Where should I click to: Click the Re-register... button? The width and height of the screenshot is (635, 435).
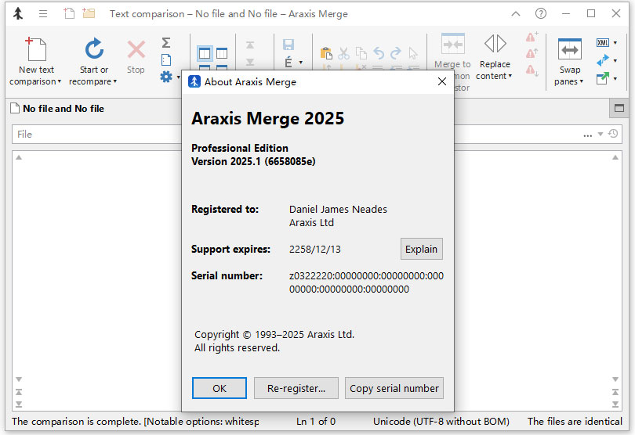coord(296,388)
